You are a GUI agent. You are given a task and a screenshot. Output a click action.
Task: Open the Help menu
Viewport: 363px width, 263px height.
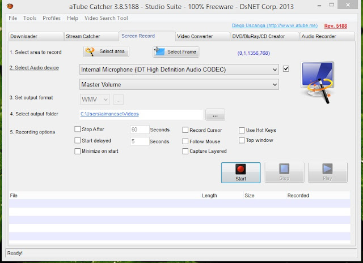(73, 18)
